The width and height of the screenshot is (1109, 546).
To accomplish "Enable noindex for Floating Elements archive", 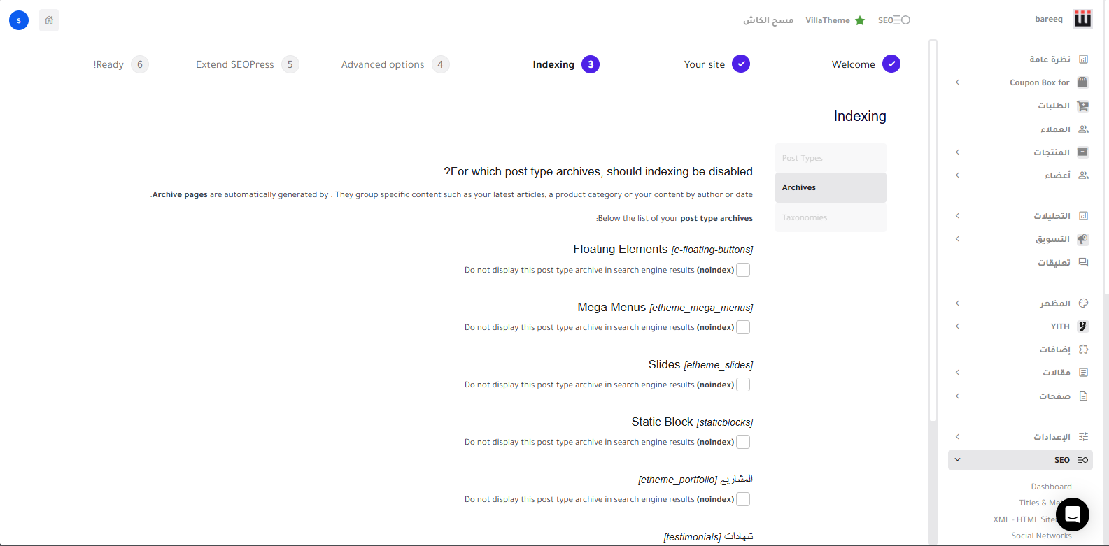I will click(x=743, y=270).
